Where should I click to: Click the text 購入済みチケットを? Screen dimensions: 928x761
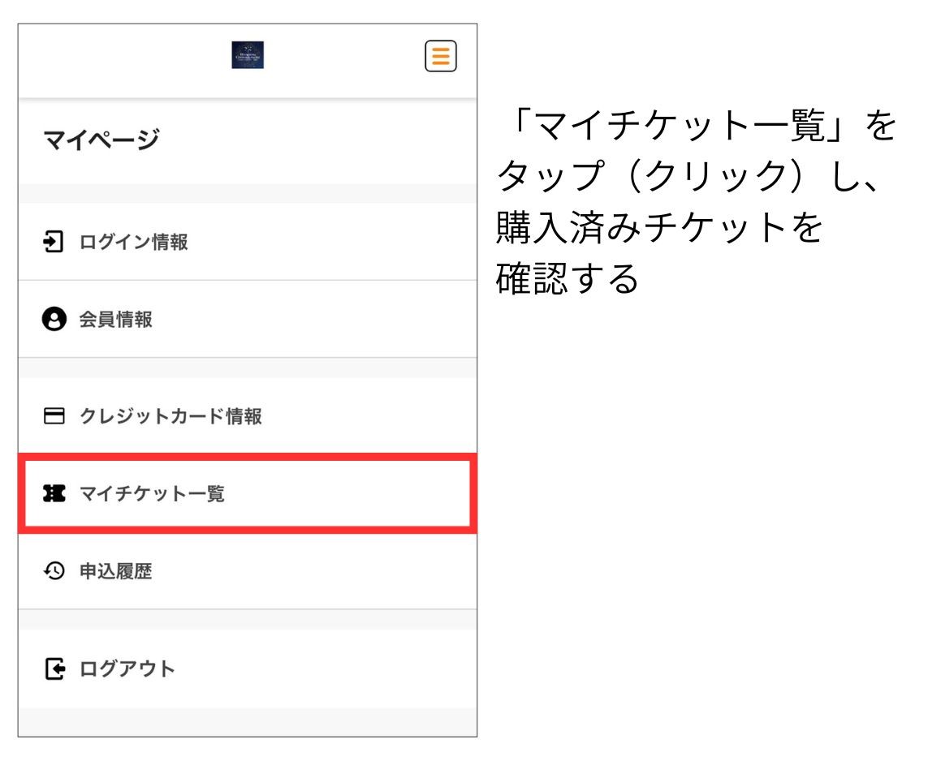pyautogui.click(x=659, y=229)
